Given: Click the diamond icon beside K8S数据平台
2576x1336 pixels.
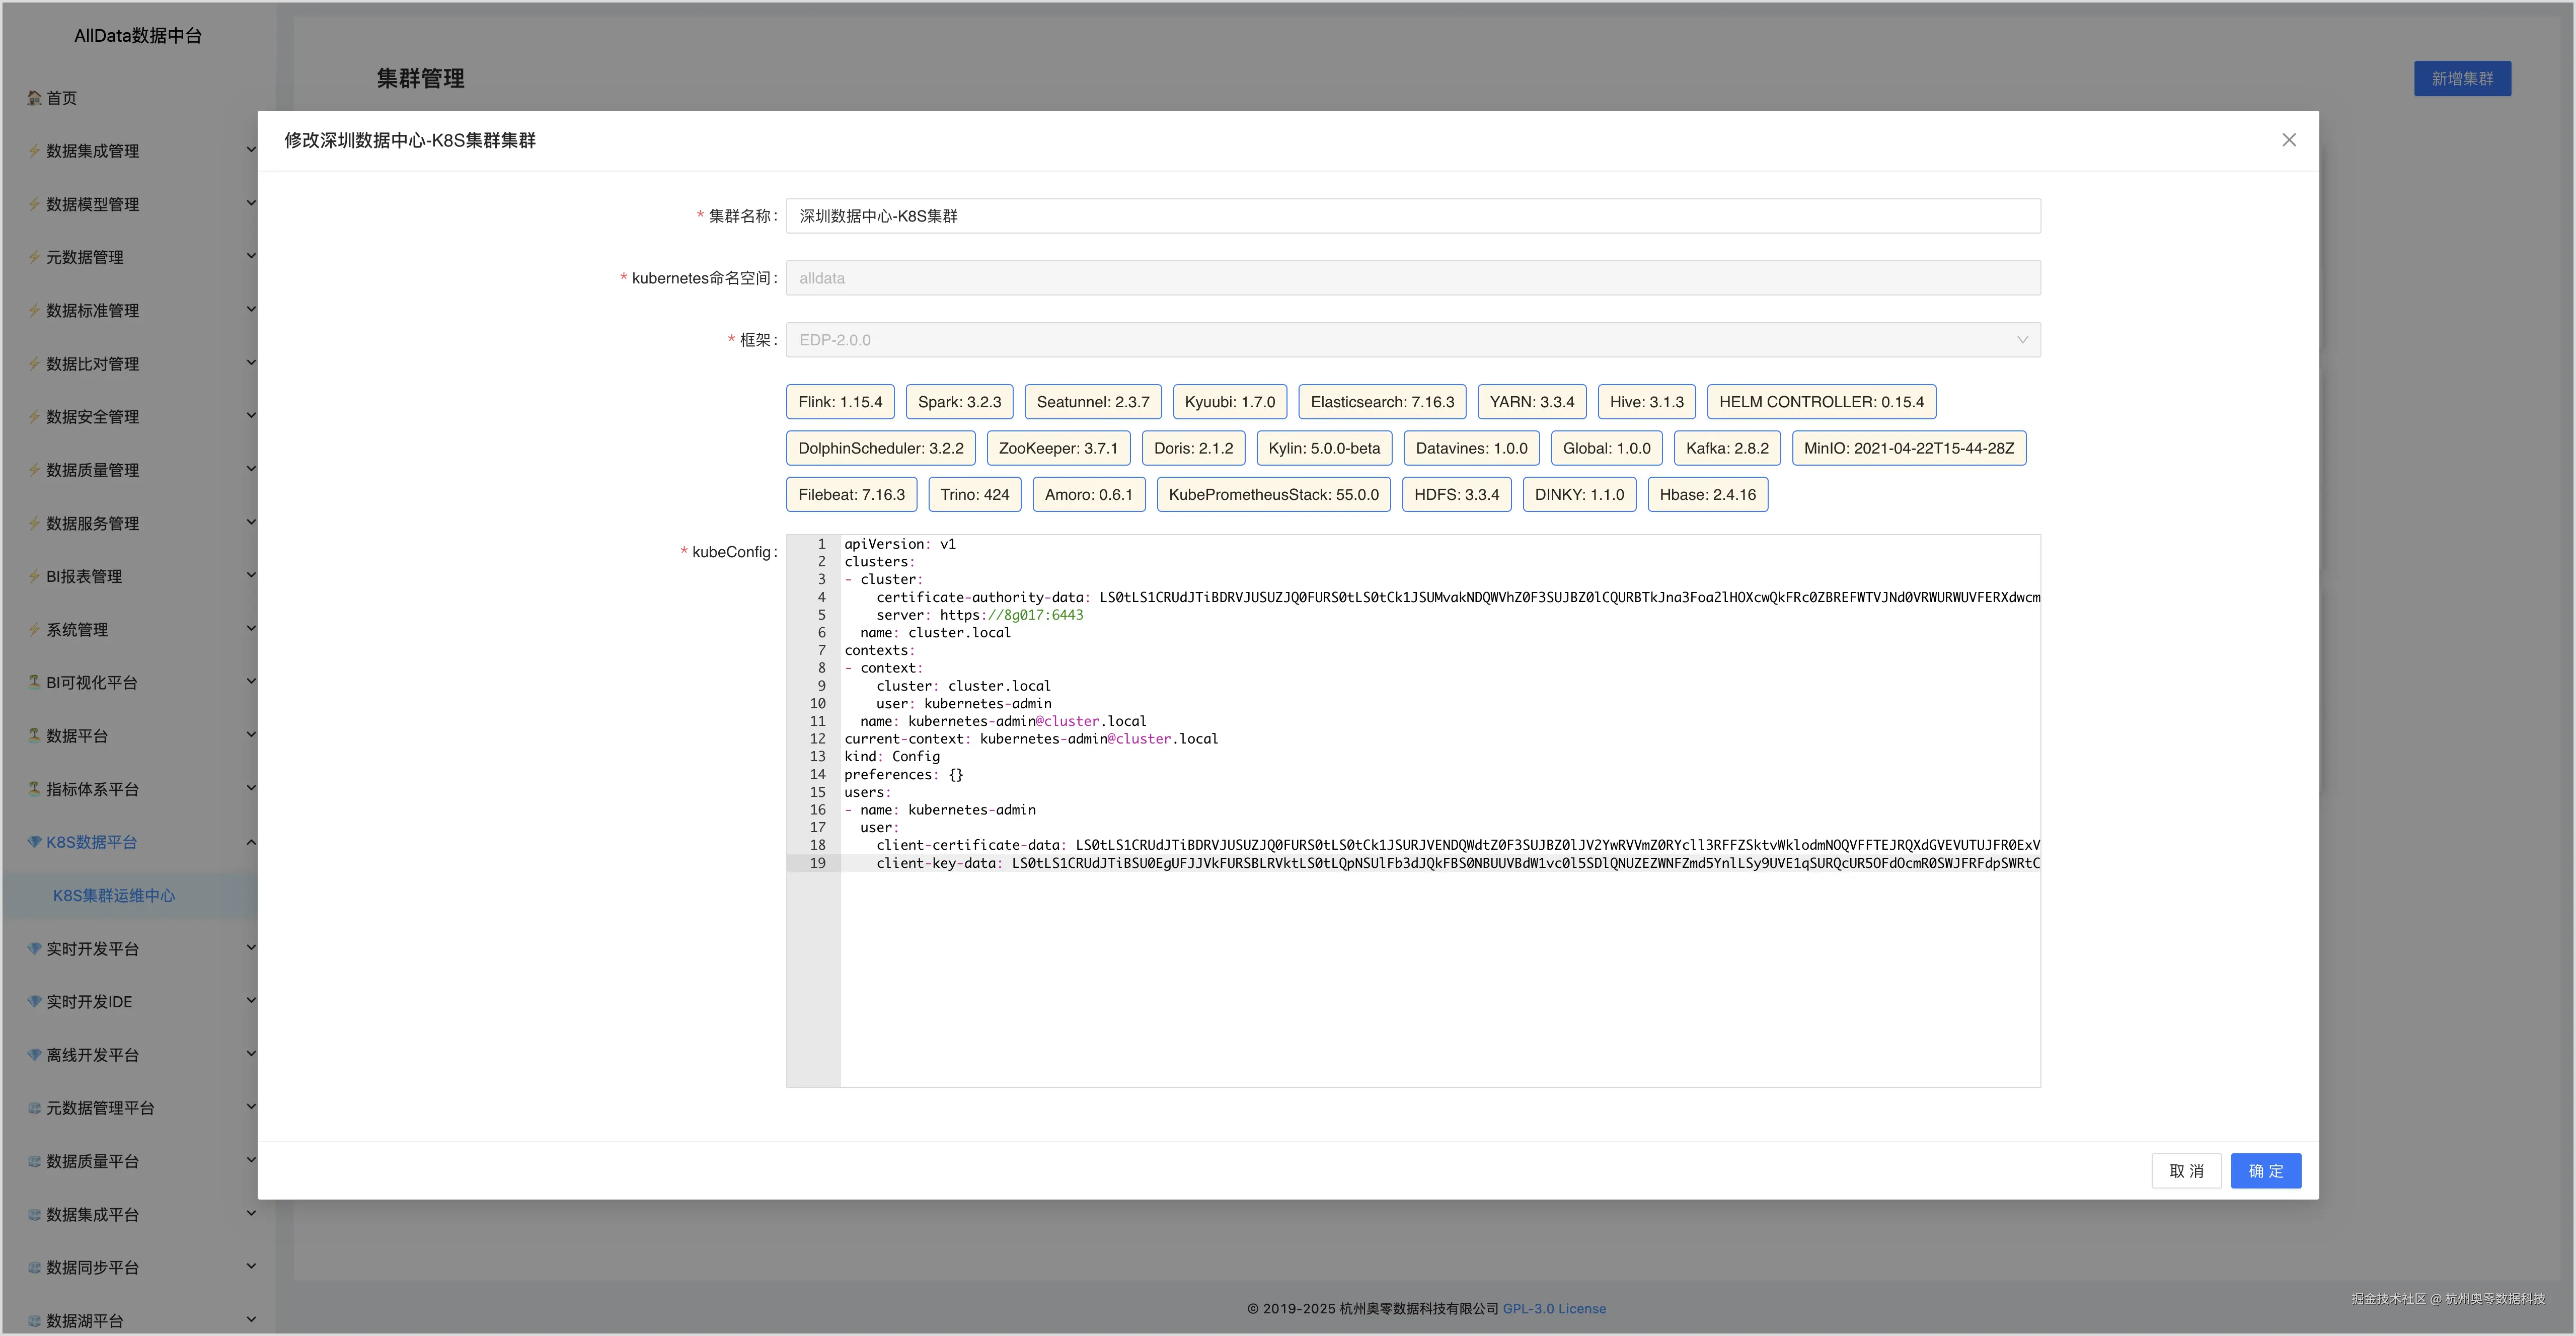Looking at the screenshot, I should click(x=34, y=842).
